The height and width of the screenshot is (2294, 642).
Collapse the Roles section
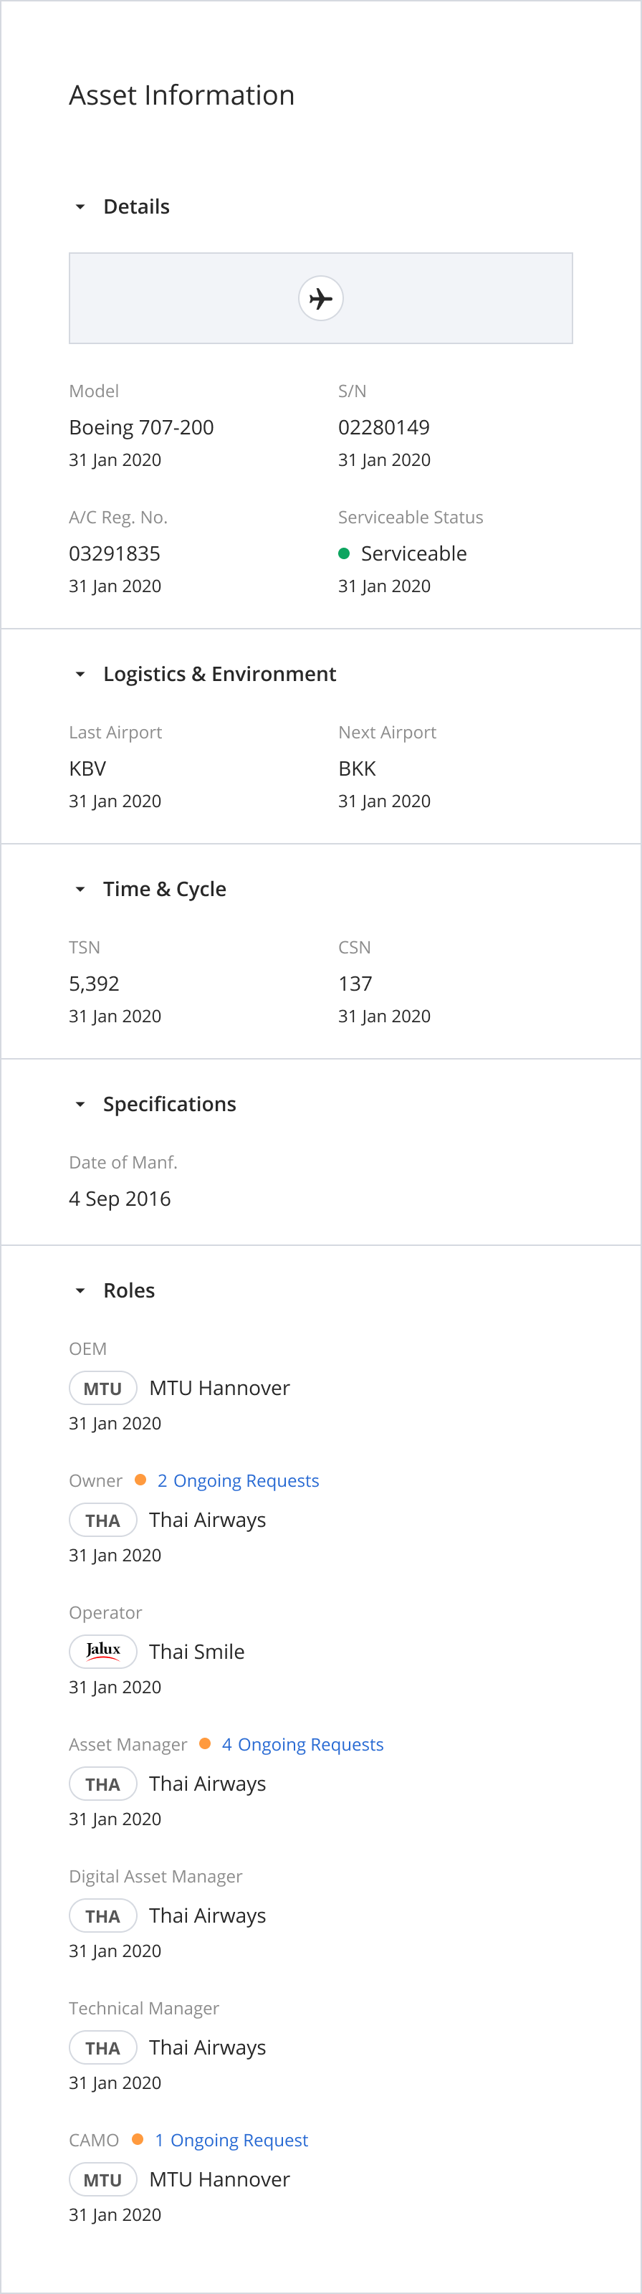pyautogui.click(x=80, y=1290)
